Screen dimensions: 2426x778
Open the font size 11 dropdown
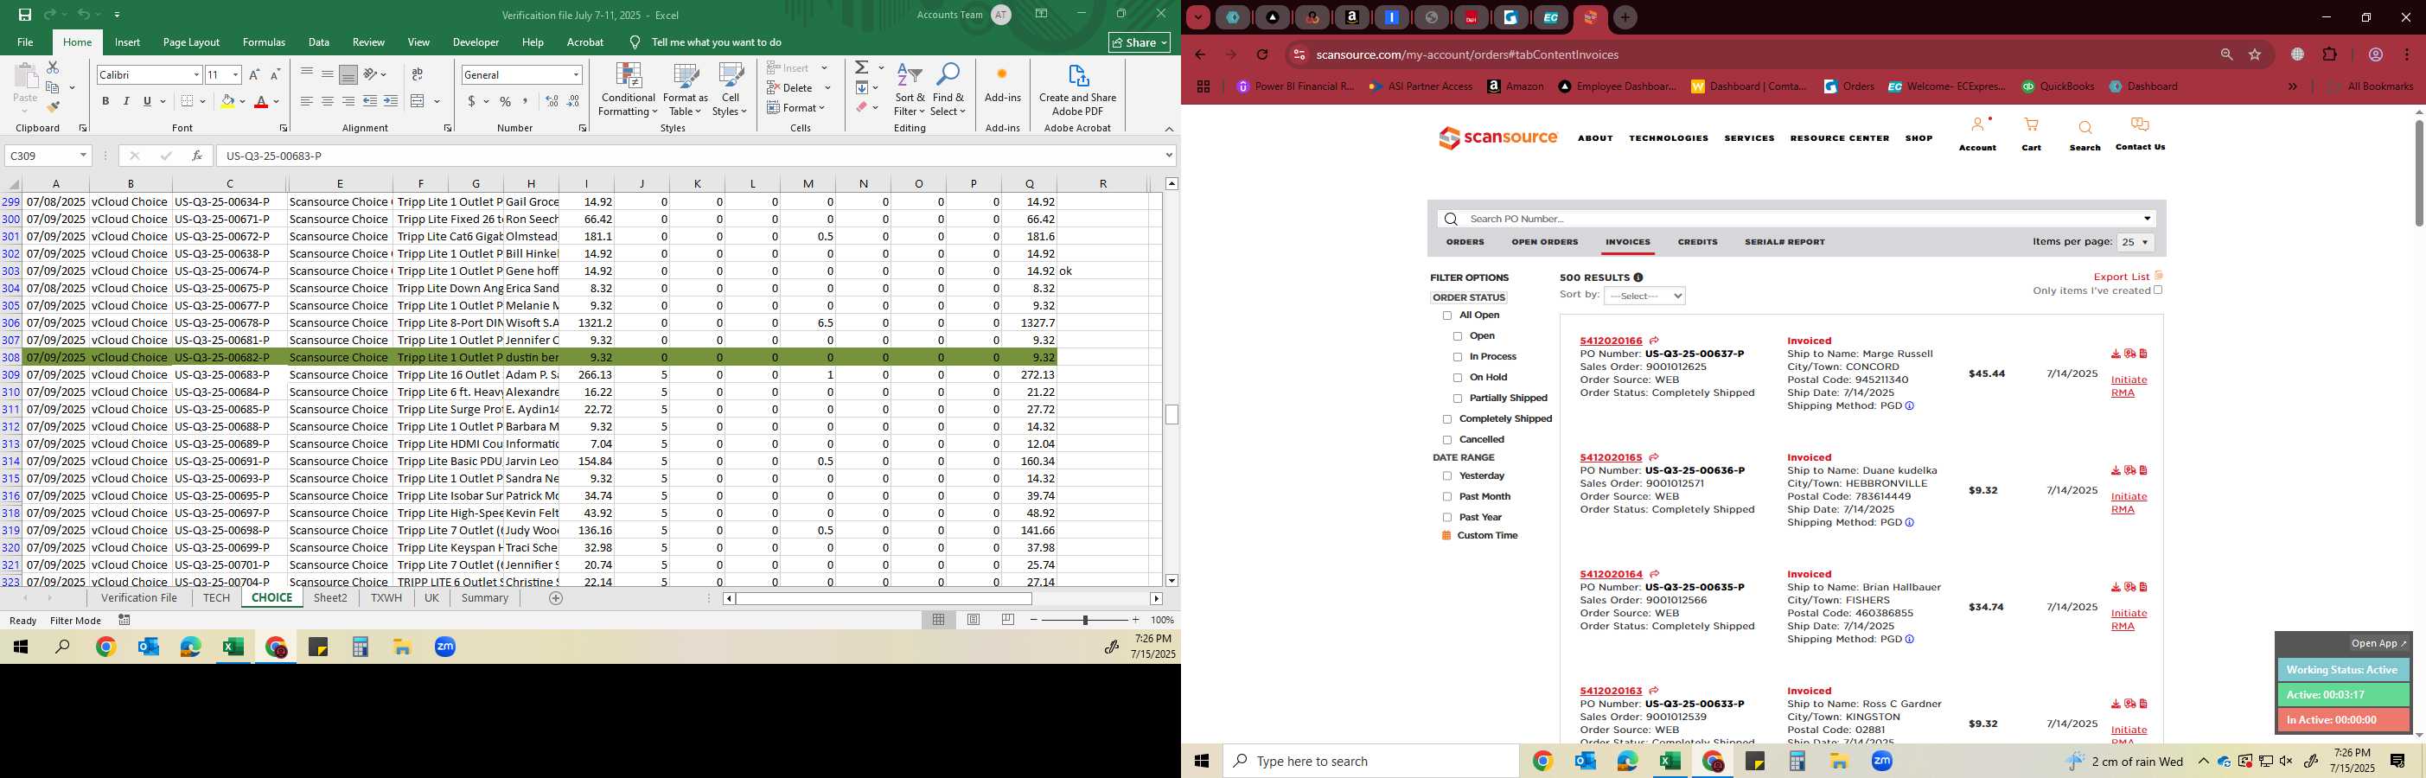(235, 74)
